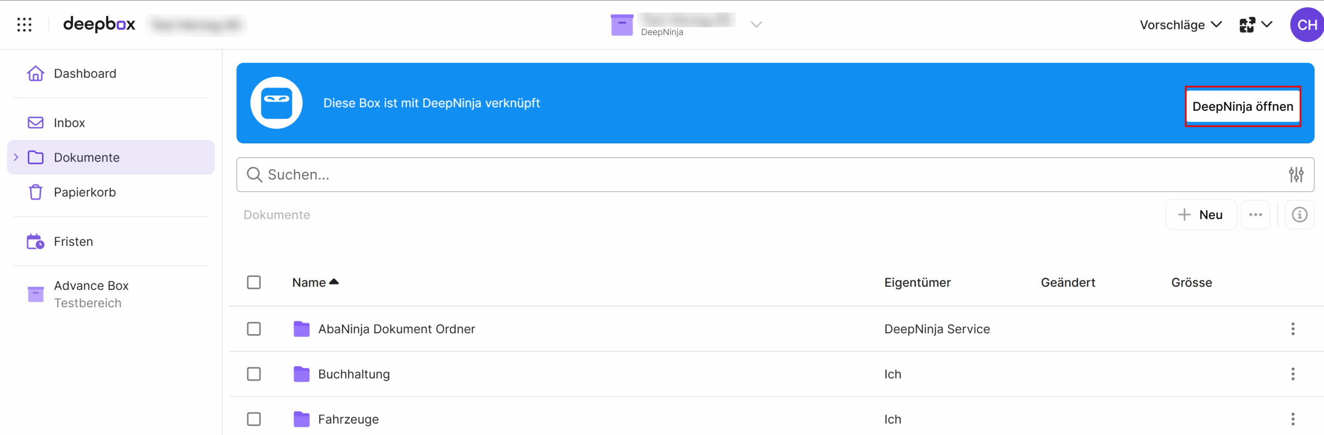
Task: Open the app grid launcher icon
Action: (24, 24)
